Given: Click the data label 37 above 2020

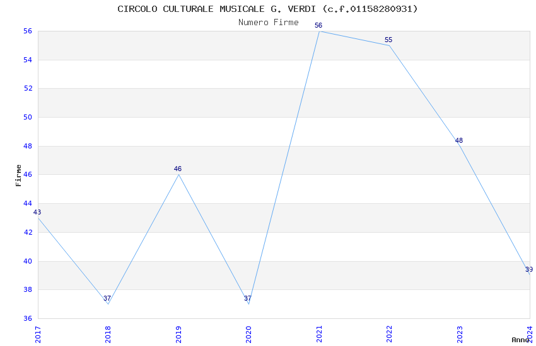Looking at the screenshot, I should (248, 298).
